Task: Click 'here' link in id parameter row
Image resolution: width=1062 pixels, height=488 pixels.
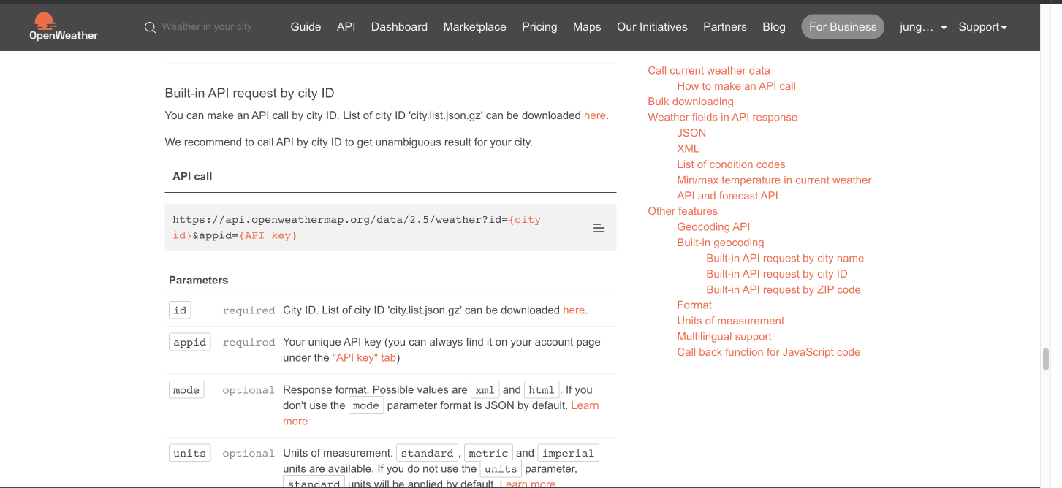Action: point(574,310)
